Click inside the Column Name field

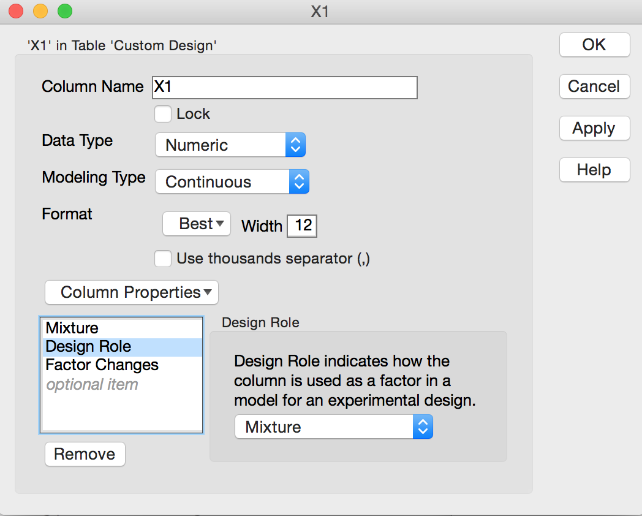[x=284, y=88]
